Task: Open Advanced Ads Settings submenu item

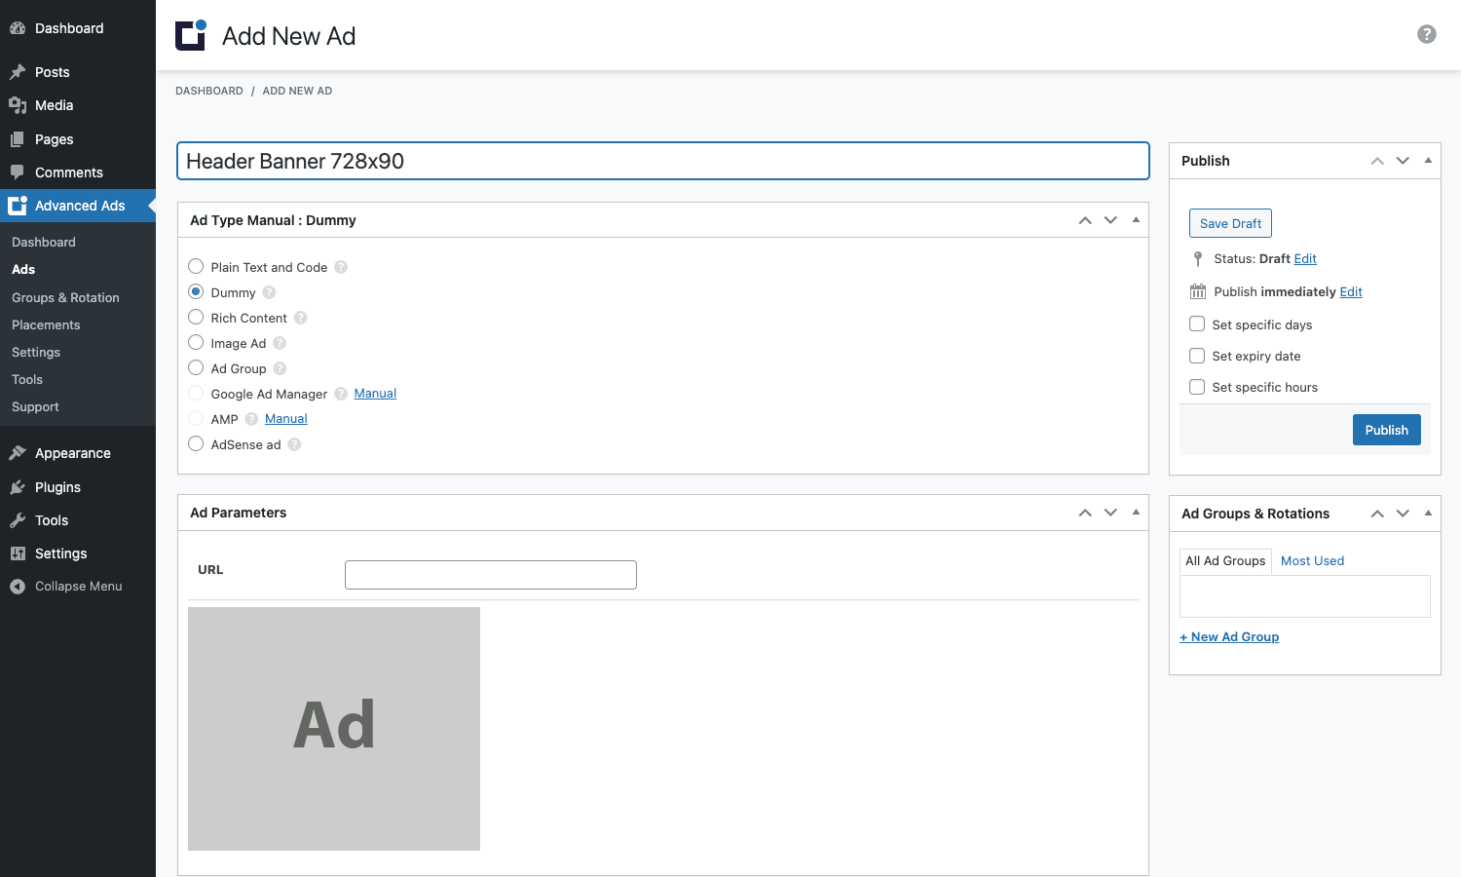Action: pyautogui.click(x=36, y=352)
